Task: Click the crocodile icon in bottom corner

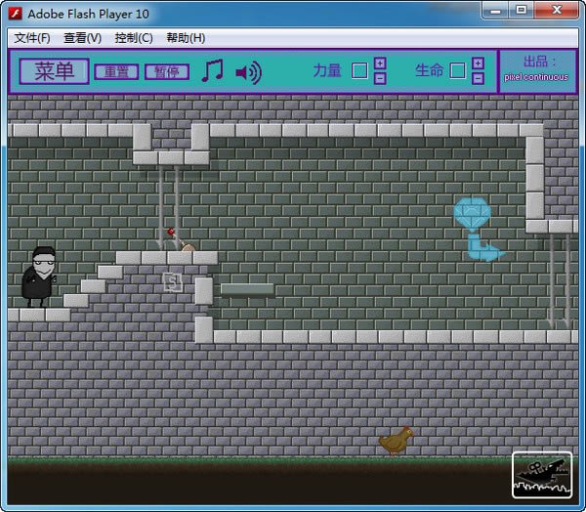Action: [x=541, y=475]
